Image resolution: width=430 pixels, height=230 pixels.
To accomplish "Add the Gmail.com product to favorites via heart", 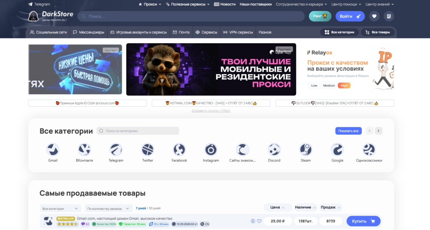I will tap(259, 221).
